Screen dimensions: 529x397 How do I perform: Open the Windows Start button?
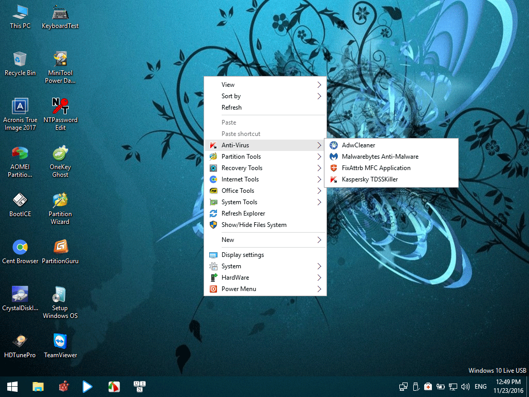tap(12, 387)
